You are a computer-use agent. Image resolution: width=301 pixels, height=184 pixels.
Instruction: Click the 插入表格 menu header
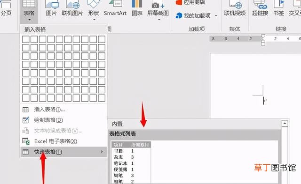[35, 29]
